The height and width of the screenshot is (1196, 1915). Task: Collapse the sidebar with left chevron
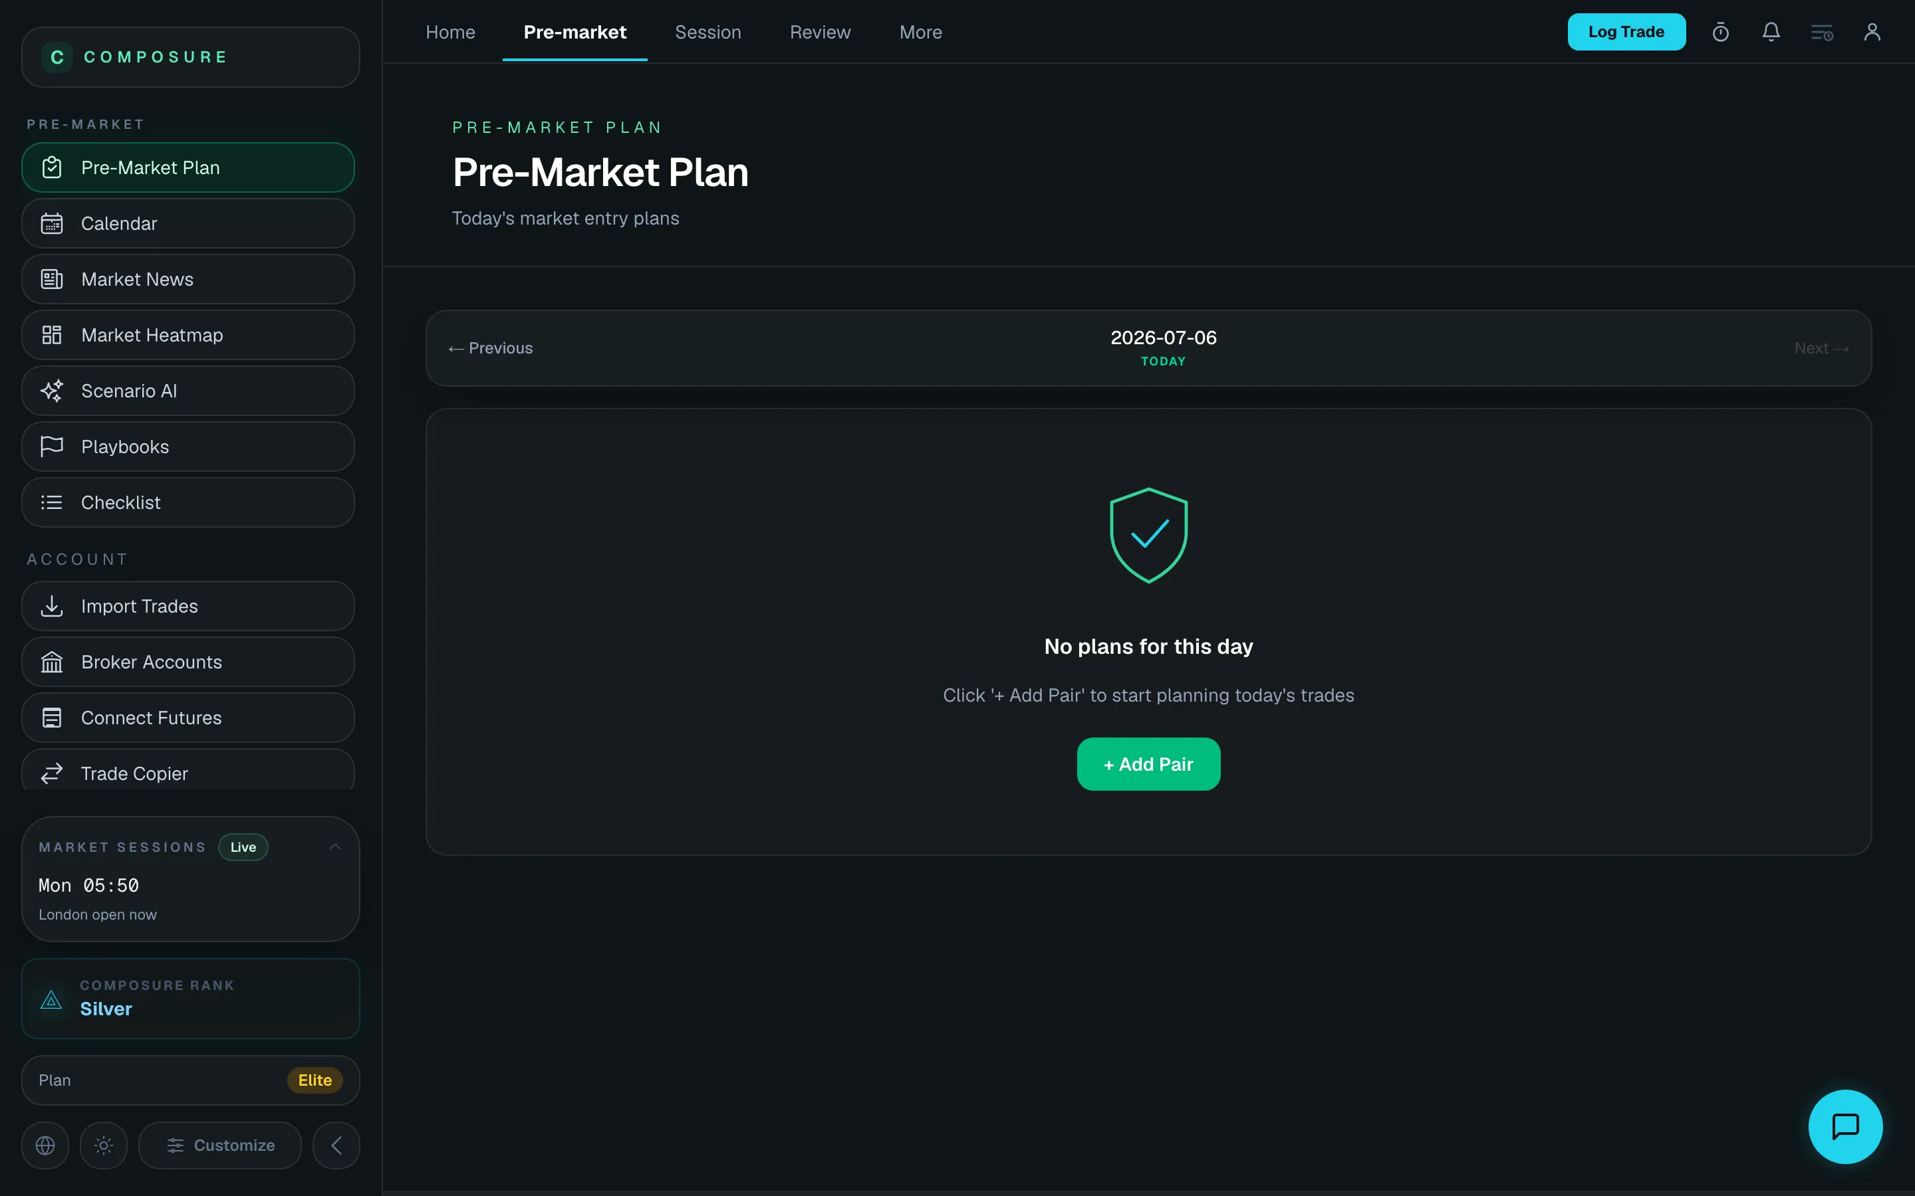pos(336,1146)
